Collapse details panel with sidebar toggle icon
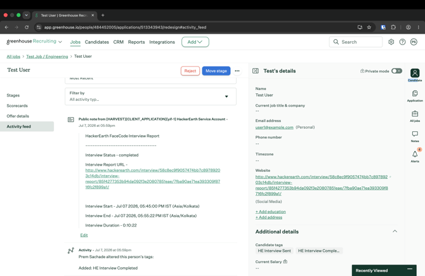Image resolution: width=425 pixels, height=276 pixels. tap(256, 71)
